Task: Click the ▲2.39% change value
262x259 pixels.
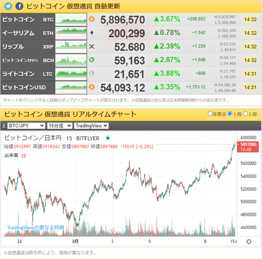Action: pos(167,46)
